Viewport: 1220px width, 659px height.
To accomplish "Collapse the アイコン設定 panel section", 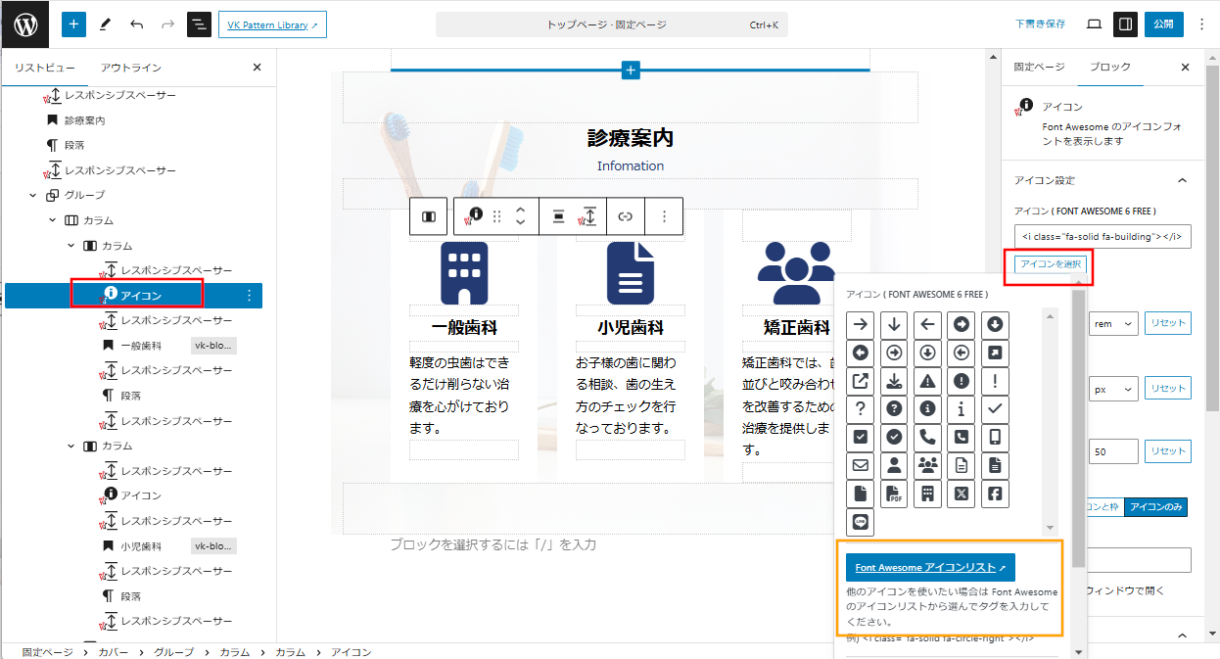I will click(x=1181, y=181).
